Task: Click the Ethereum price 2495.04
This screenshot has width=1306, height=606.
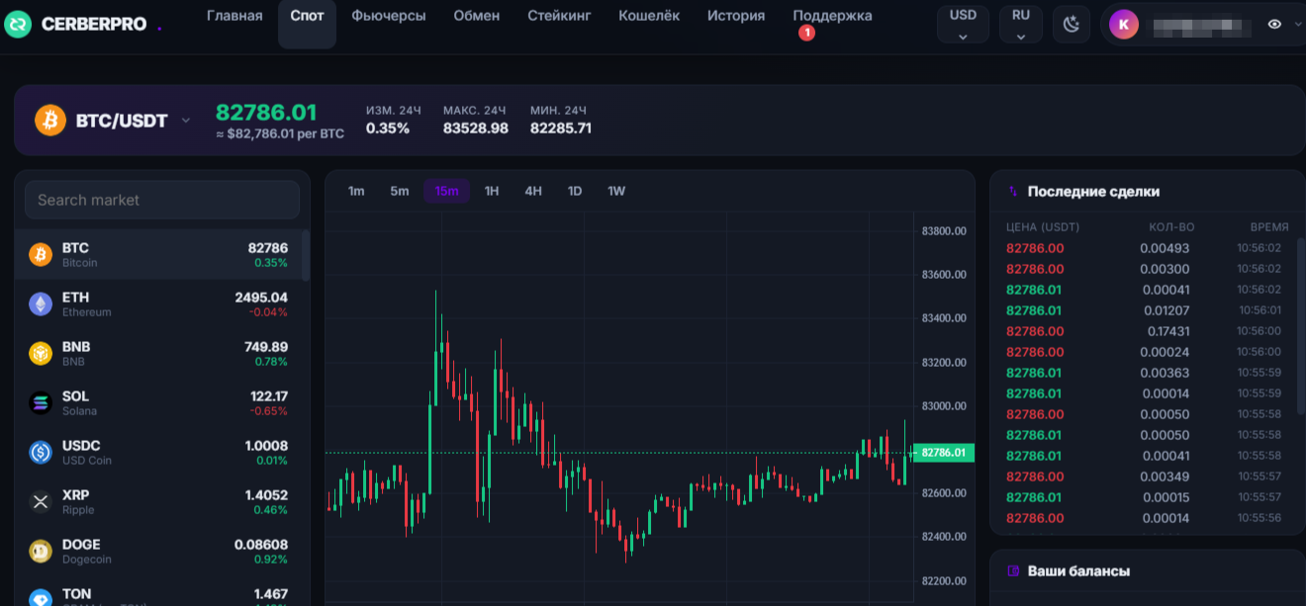Action: (261, 298)
